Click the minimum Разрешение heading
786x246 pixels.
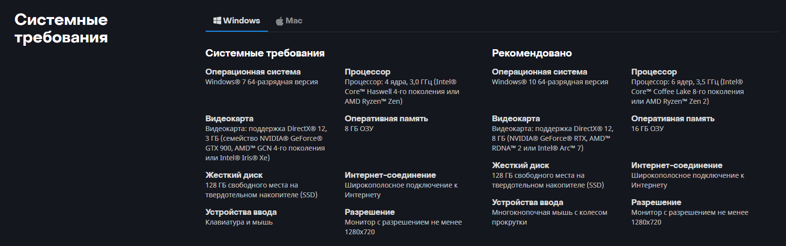click(370, 212)
